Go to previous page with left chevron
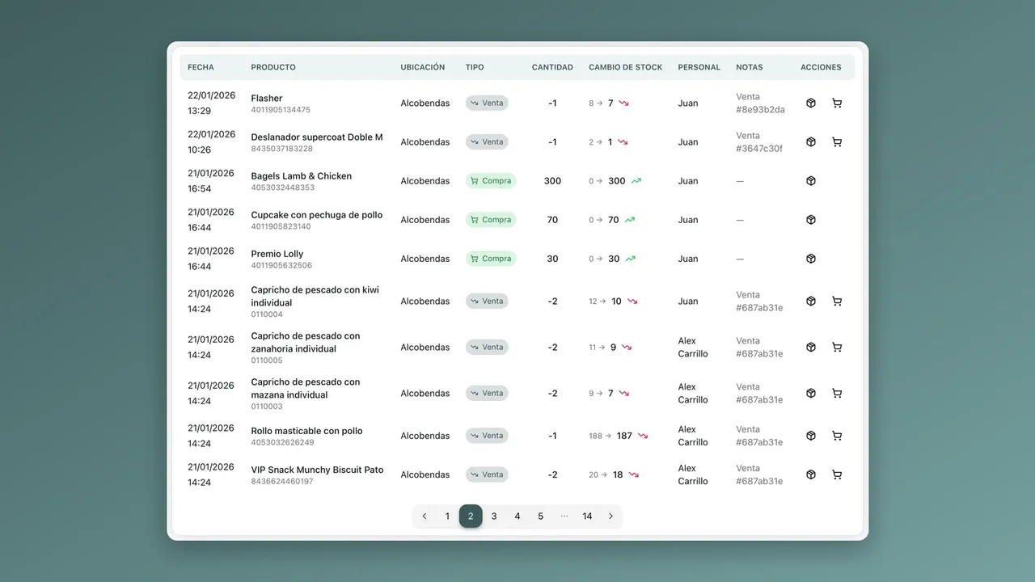Viewport: 1035px width, 582px height. point(425,517)
